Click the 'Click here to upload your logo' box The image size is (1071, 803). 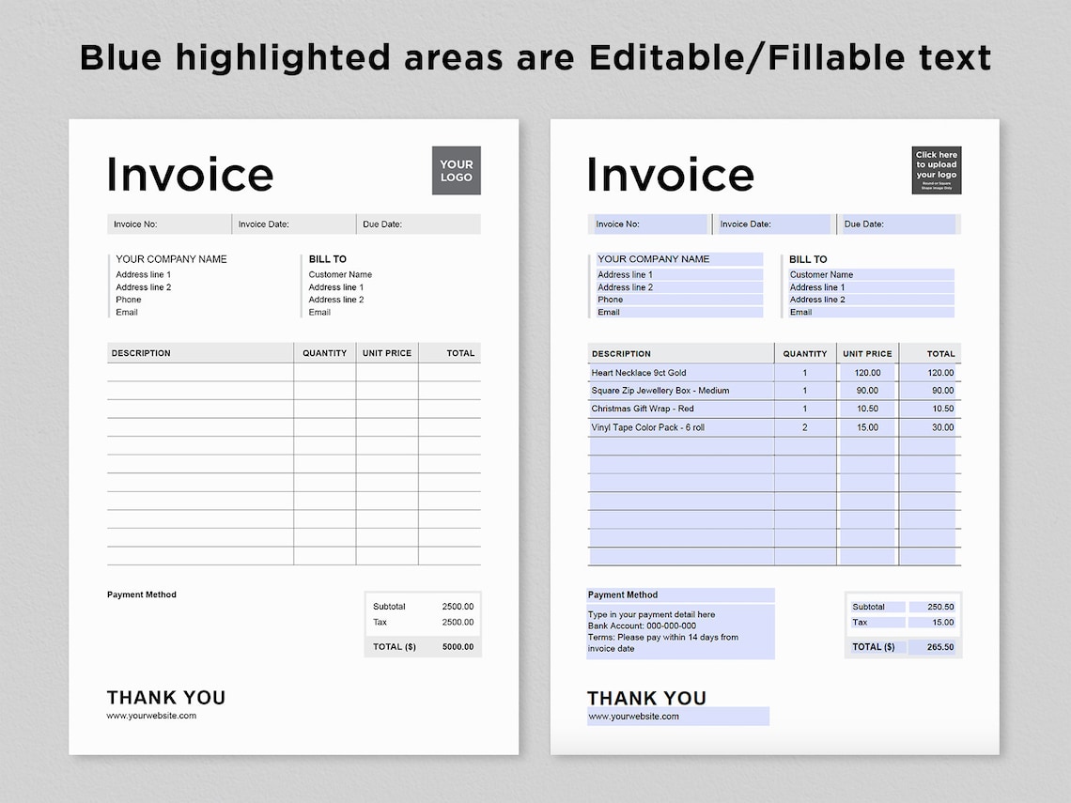(x=936, y=170)
